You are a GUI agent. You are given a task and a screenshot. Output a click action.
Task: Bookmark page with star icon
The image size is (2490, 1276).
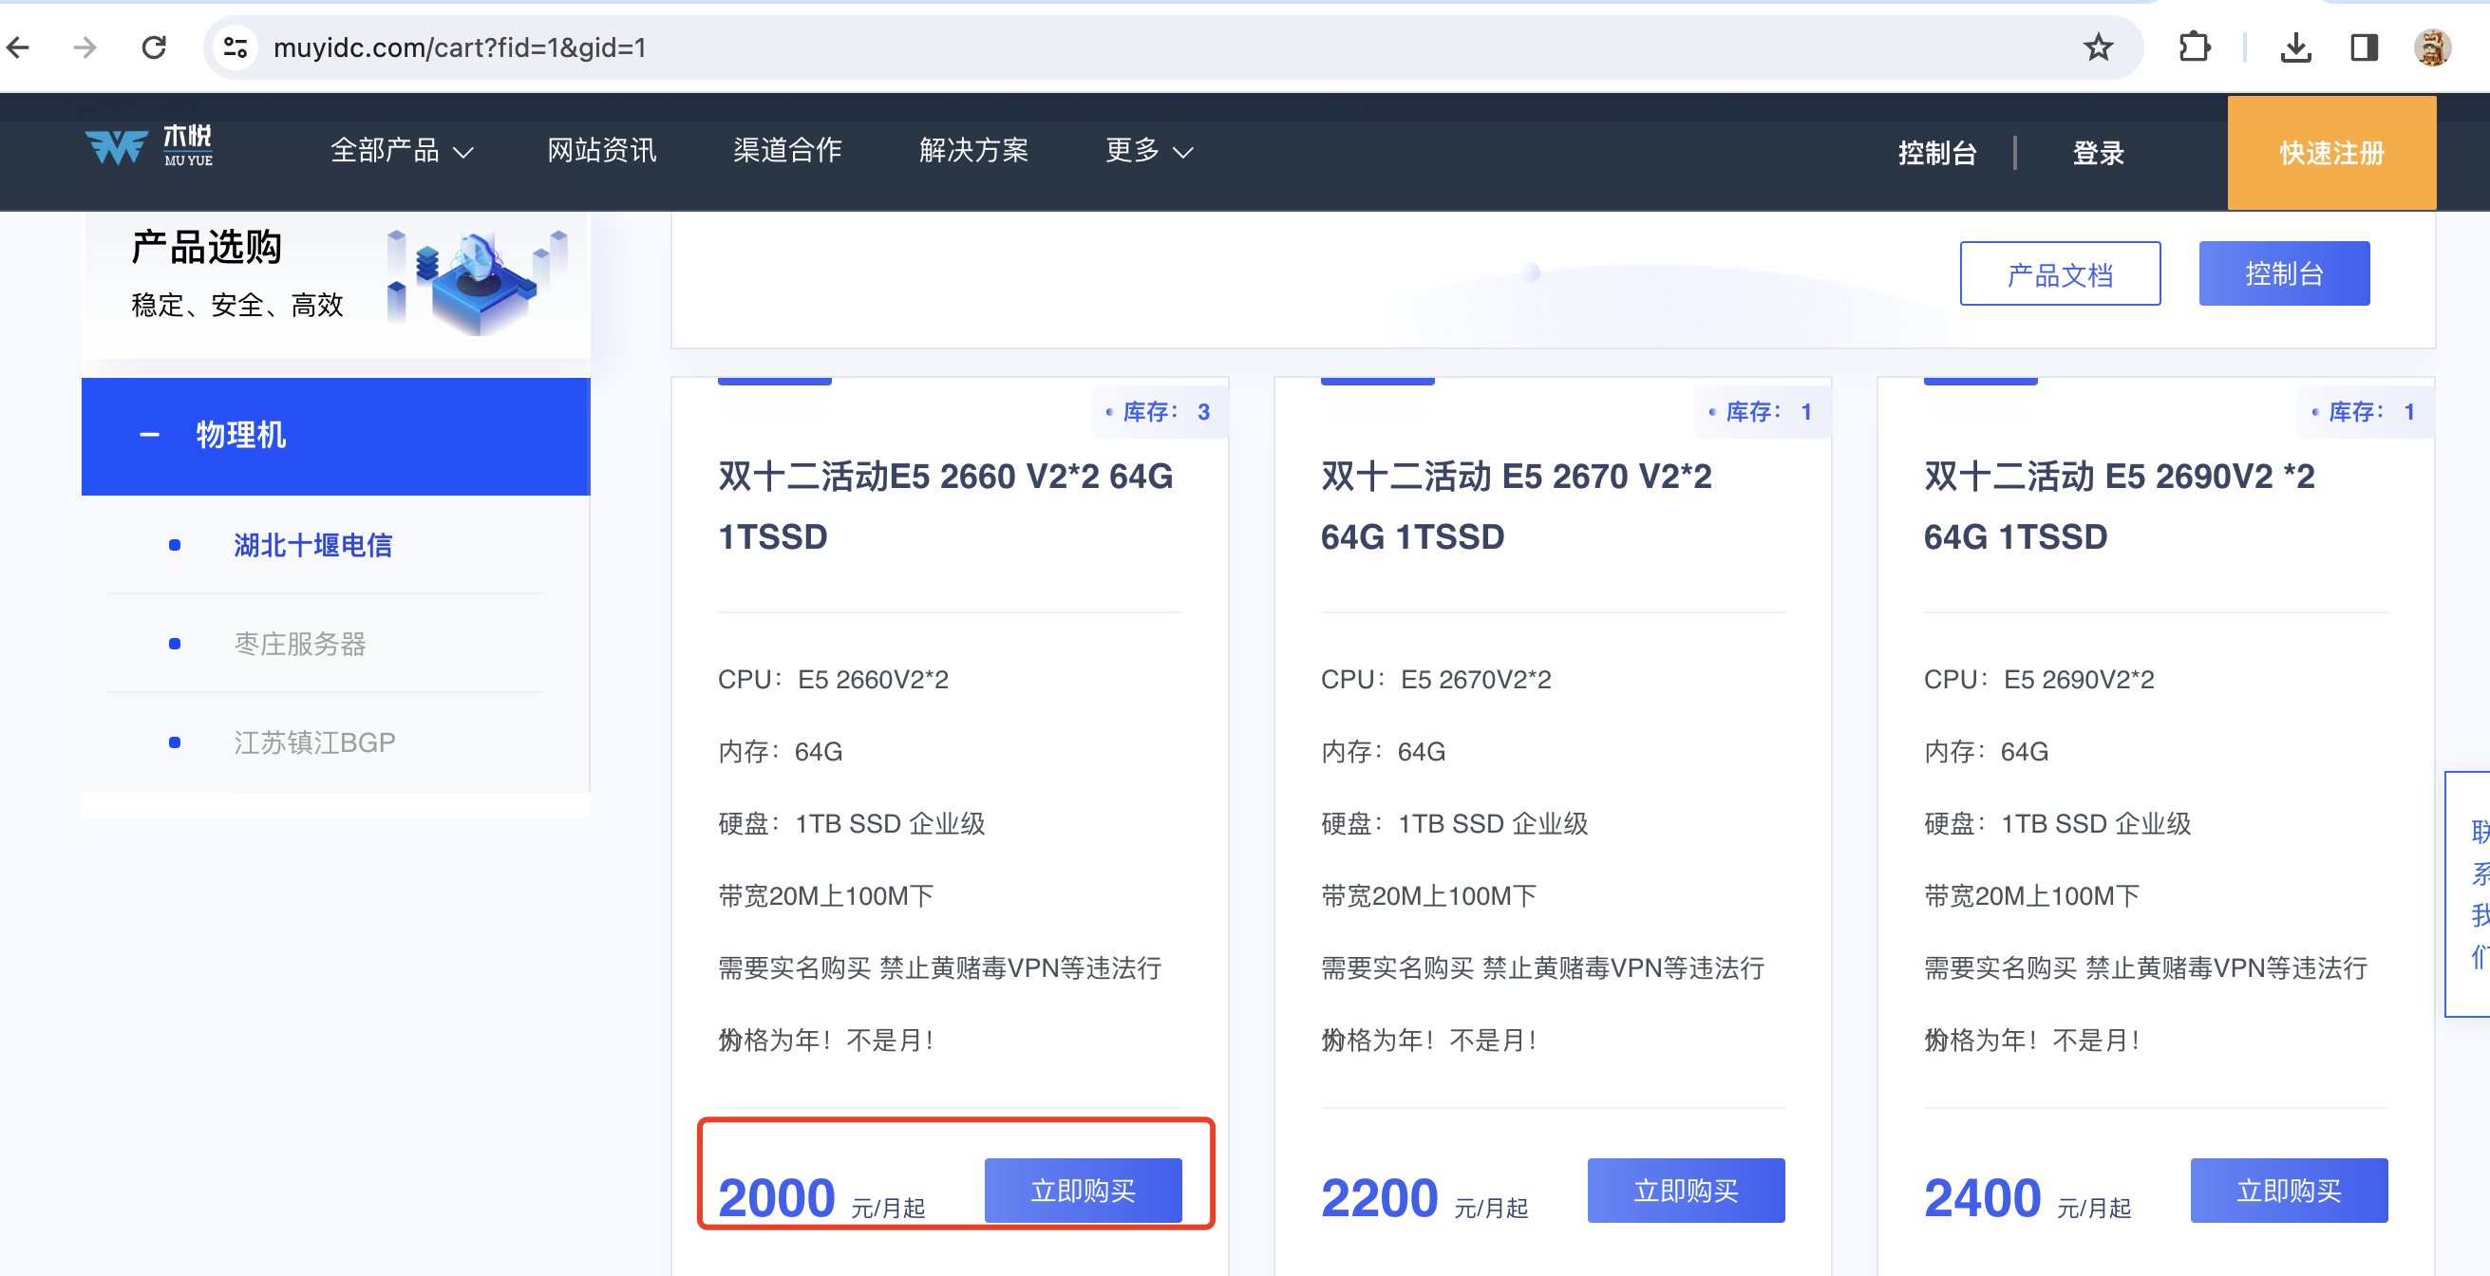coord(2097,47)
